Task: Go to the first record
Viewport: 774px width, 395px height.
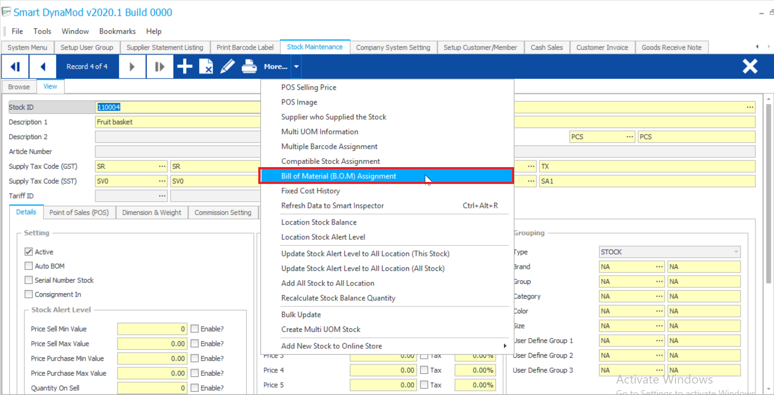Action: coord(15,67)
